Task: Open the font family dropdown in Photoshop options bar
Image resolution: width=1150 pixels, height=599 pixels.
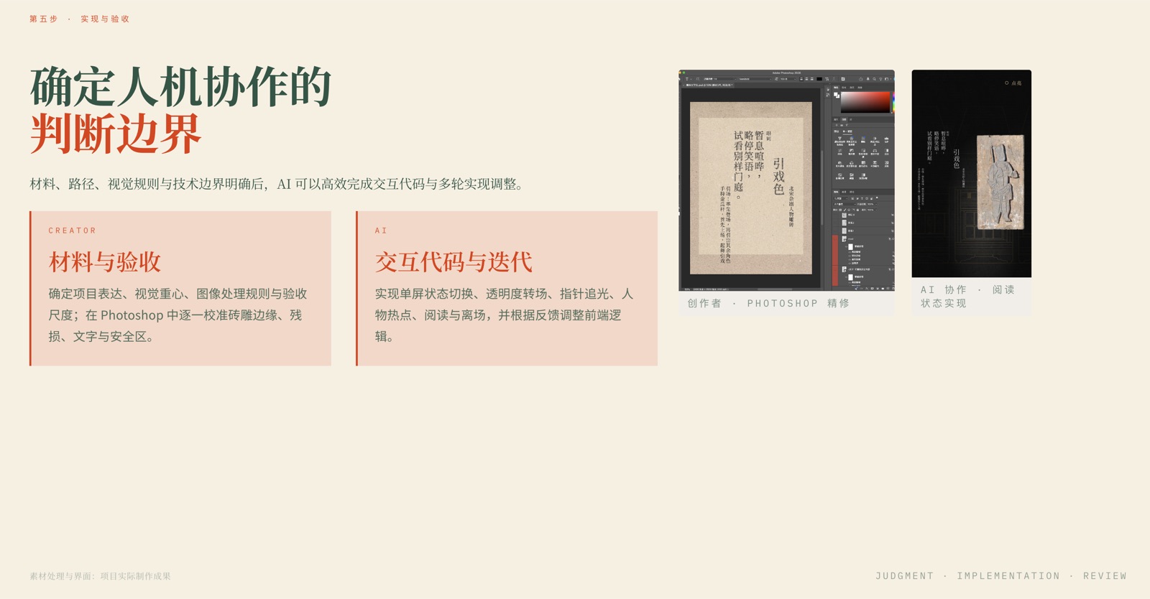Action: [x=720, y=79]
